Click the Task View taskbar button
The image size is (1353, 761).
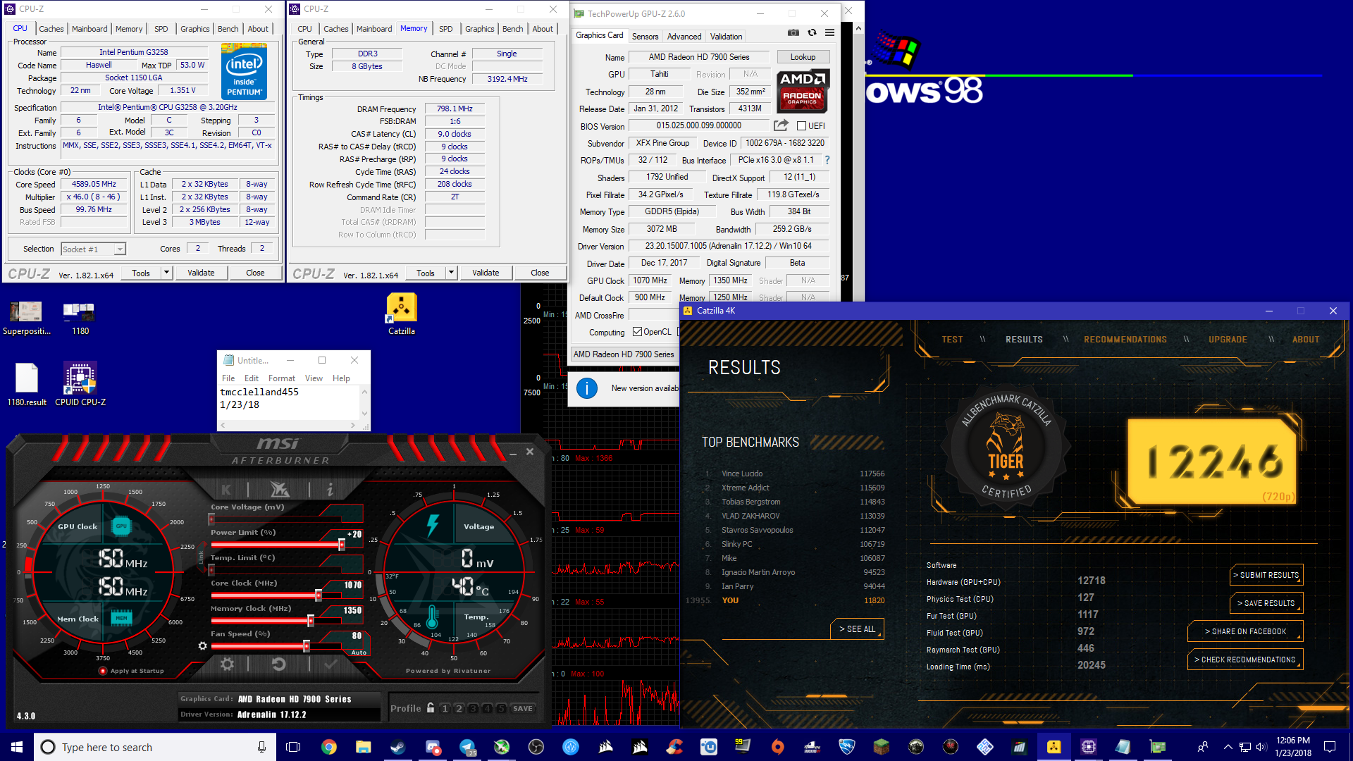(293, 747)
